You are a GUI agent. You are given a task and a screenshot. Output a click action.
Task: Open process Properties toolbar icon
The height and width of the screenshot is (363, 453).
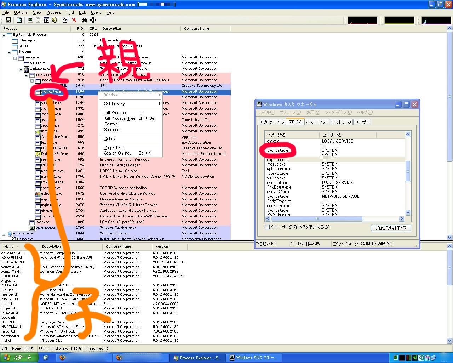pos(65,20)
